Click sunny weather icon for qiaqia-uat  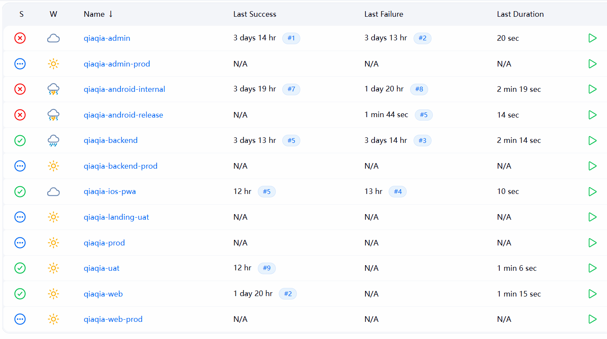click(53, 268)
